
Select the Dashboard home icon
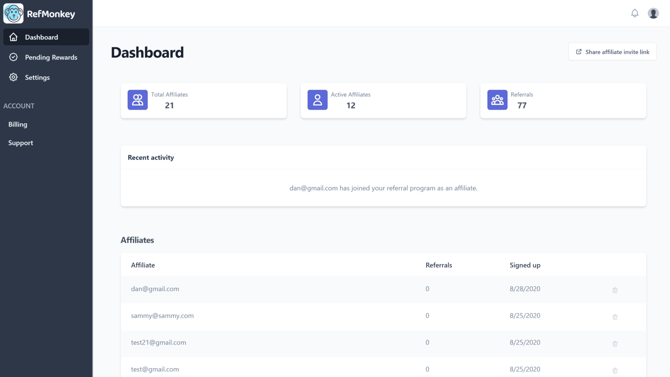13,37
